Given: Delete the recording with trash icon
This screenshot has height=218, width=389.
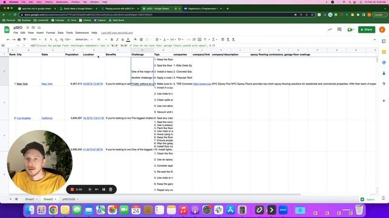Looking at the screenshot, I should [x=111, y=190].
